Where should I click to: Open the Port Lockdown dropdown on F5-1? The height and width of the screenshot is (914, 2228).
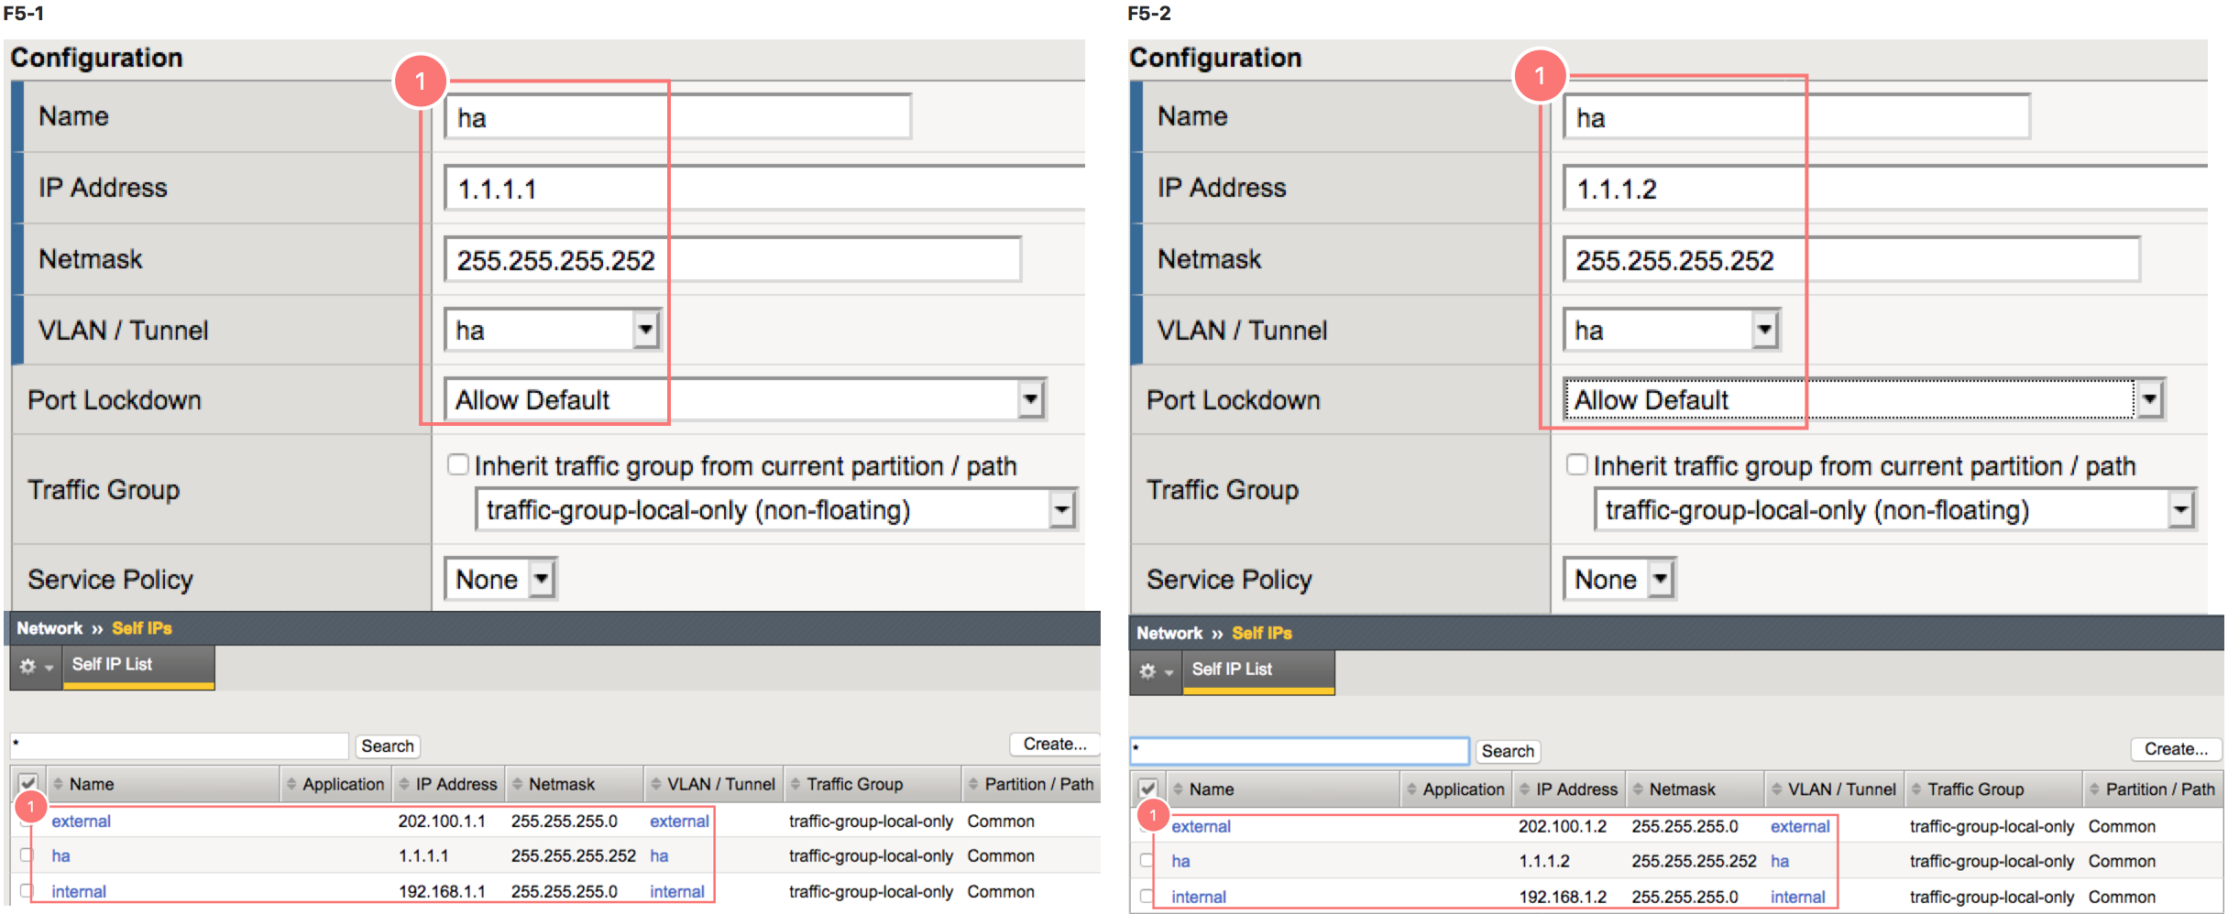tap(1030, 399)
